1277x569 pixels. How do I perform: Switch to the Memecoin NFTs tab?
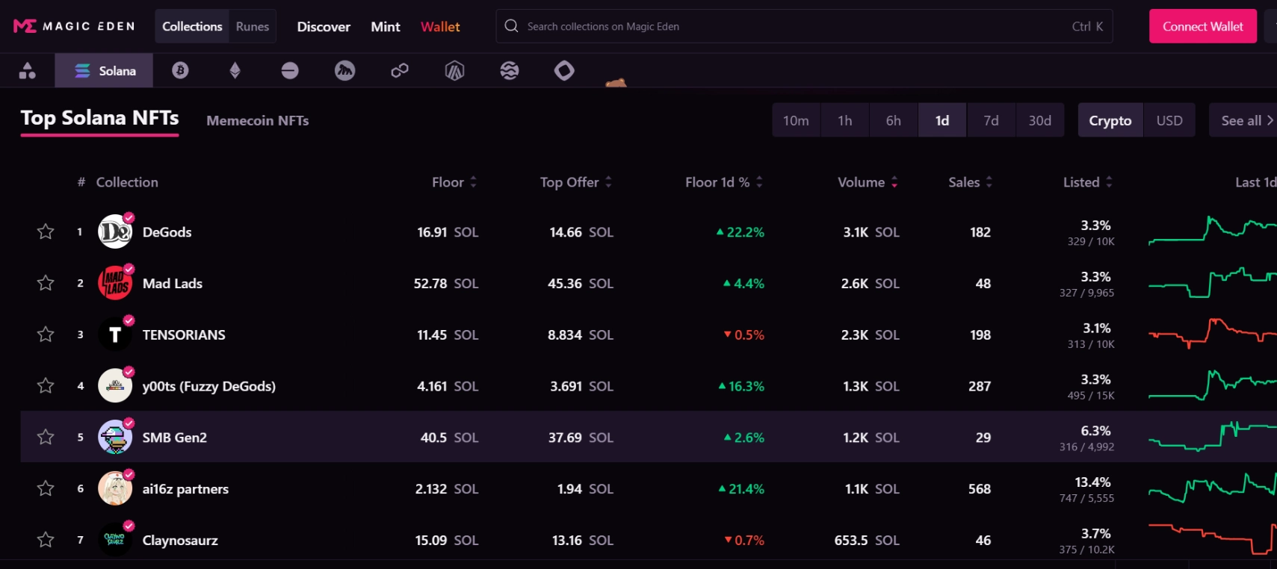click(258, 120)
